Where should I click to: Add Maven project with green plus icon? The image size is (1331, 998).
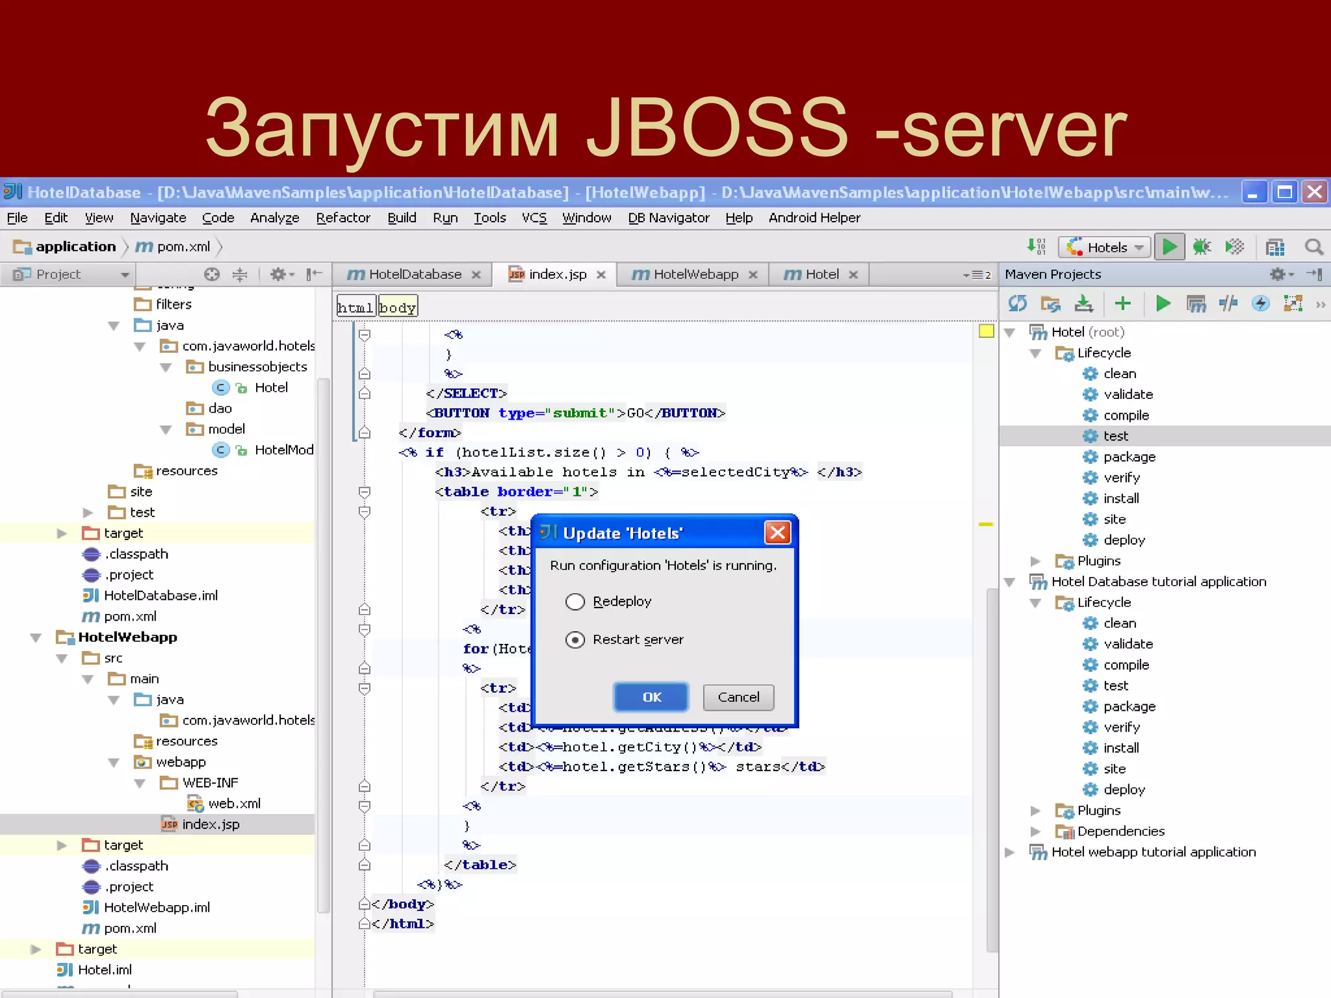[x=1122, y=303]
